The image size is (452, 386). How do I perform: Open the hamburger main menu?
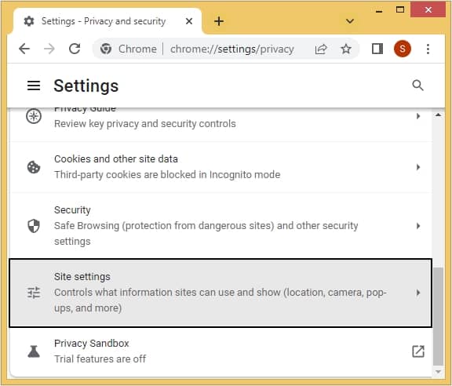[x=34, y=86]
